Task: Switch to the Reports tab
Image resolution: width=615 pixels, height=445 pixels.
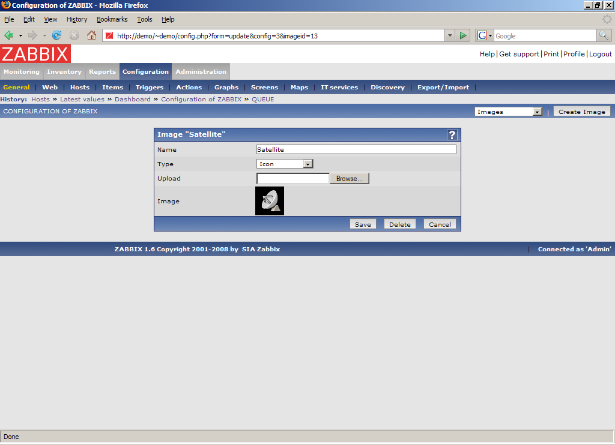Action: tap(102, 72)
